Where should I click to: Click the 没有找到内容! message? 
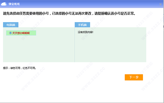pyautogui.click(x=86, y=32)
